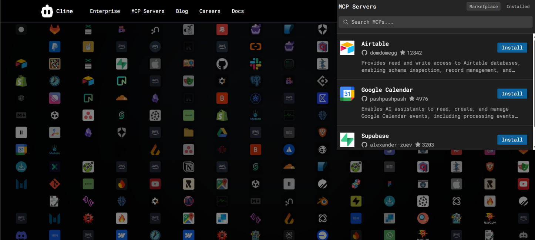Install the Airtable MCP server
Viewport: 535px width, 240px height.
click(x=512, y=48)
